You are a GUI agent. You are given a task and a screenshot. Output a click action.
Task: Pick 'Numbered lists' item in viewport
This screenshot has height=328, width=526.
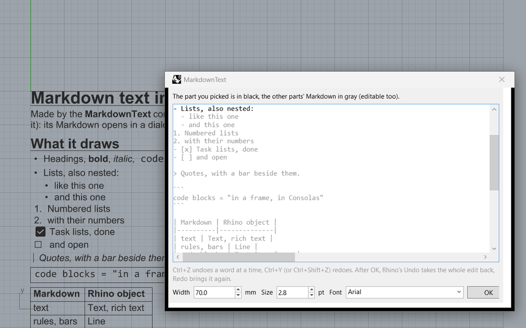[78, 209]
